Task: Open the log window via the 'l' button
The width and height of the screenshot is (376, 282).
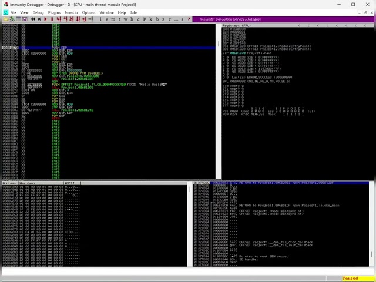Action: [100, 19]
